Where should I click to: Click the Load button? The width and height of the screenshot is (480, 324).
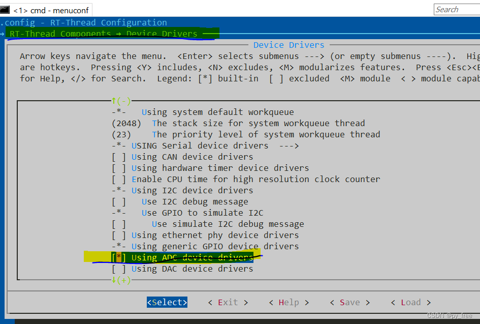[x=410, y=303]
